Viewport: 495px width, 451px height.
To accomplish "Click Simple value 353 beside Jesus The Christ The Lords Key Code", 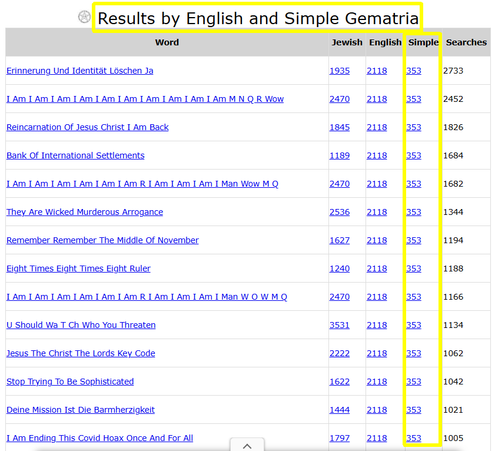I will (413, 353).
